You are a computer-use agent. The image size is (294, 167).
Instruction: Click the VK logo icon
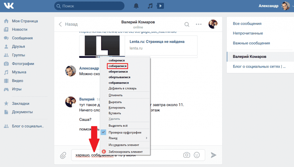pos(9,6)
